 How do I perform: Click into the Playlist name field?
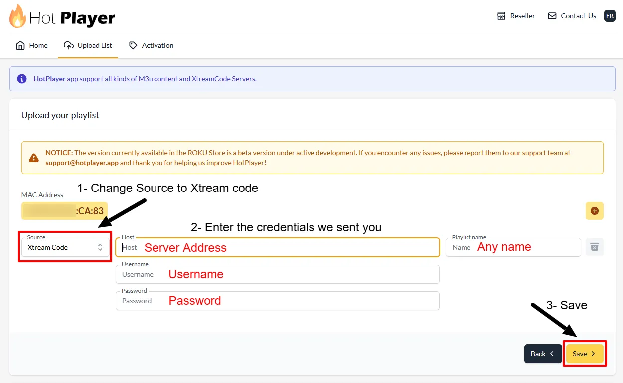(x=513, y=247)
